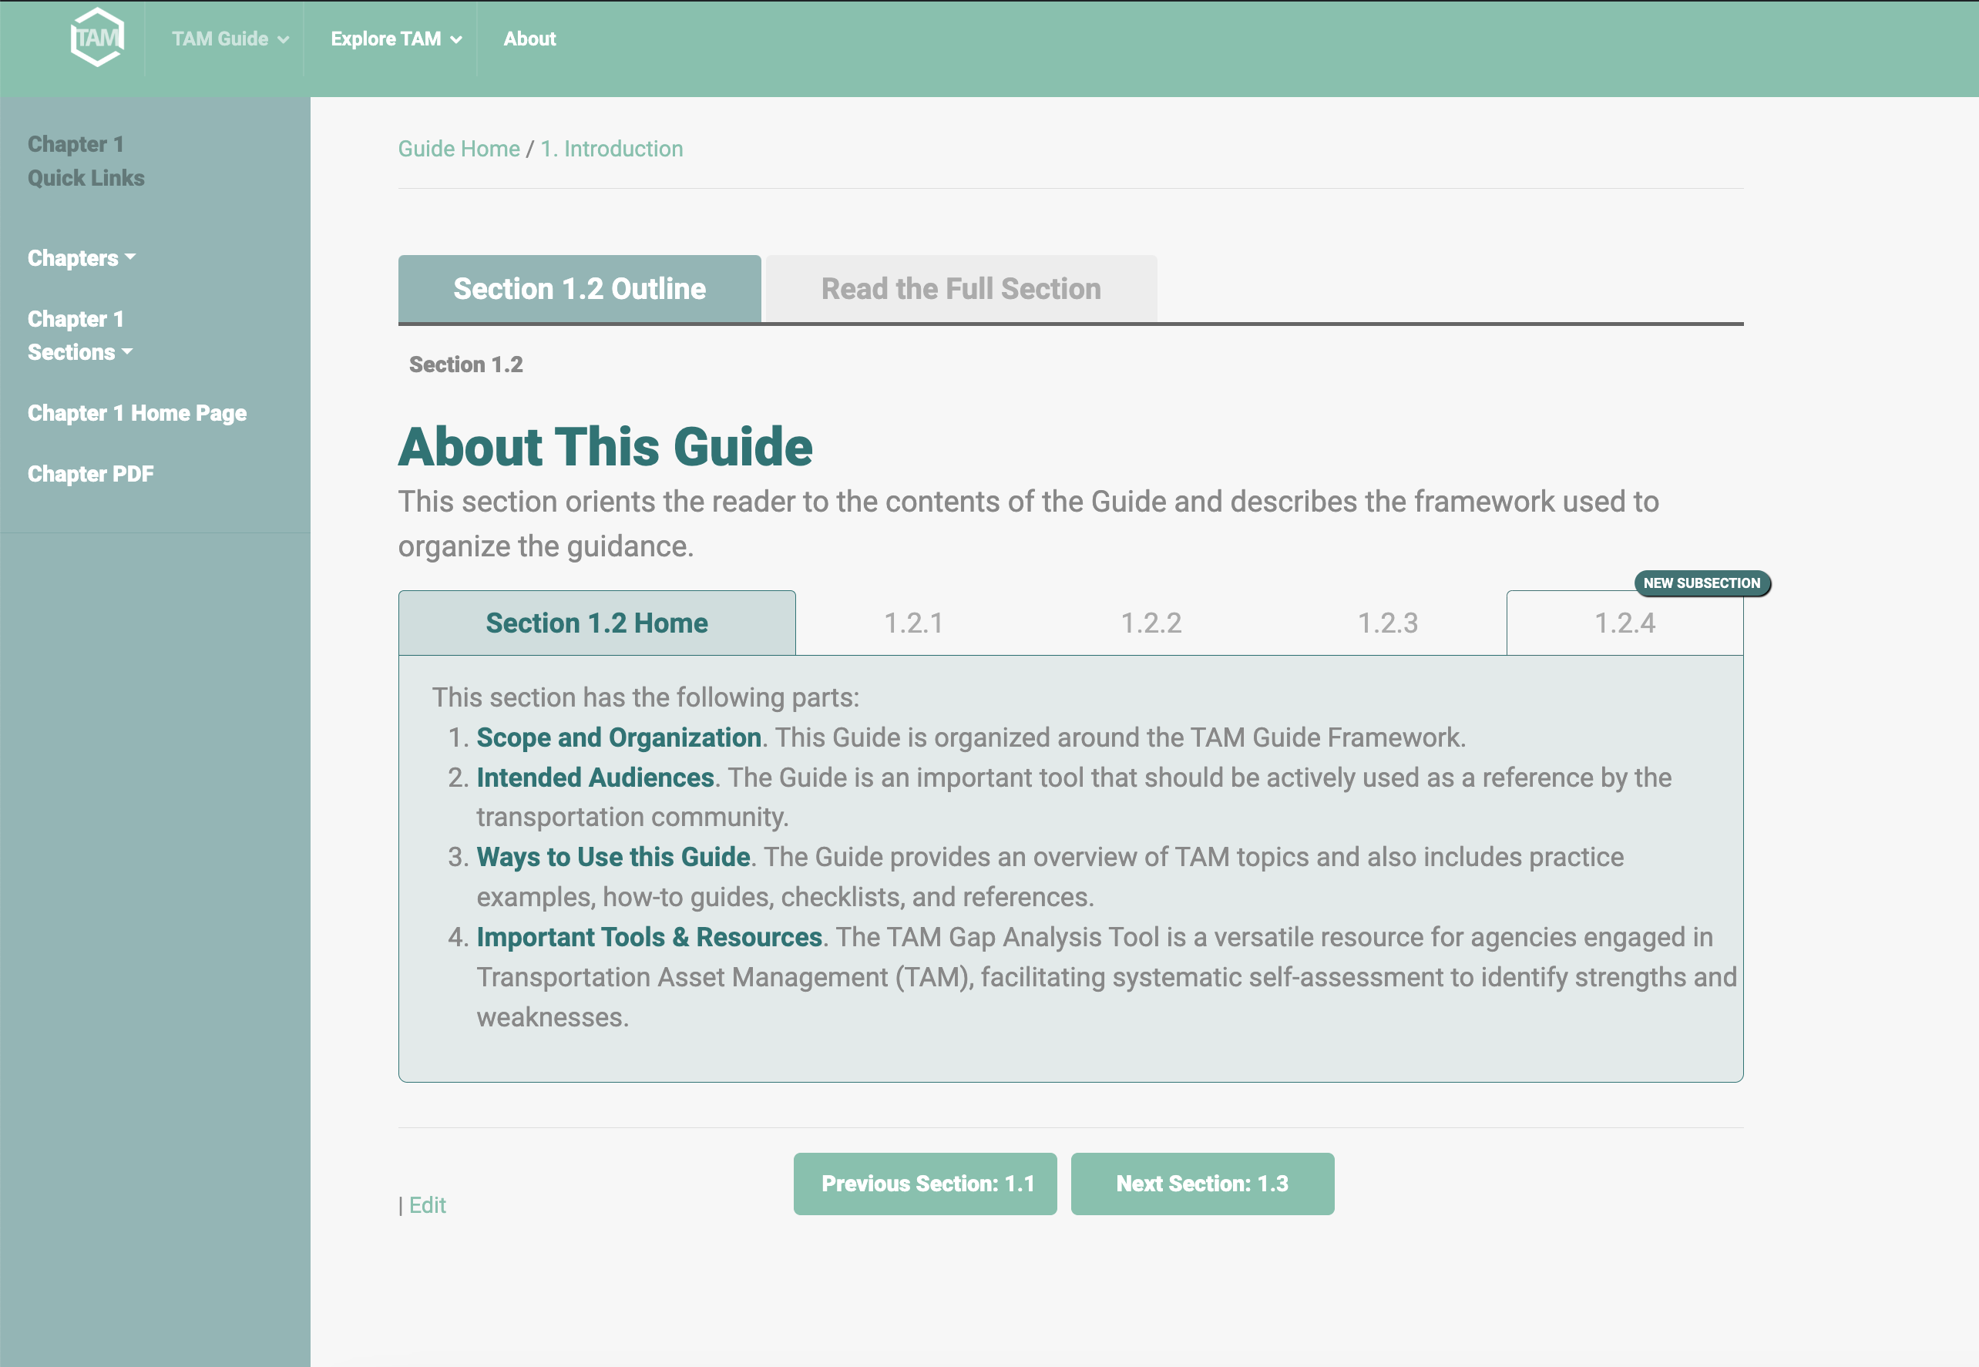Click the Section 1.2 Home tab
Screen dimensions: 1979x1367
click(597, 623)
